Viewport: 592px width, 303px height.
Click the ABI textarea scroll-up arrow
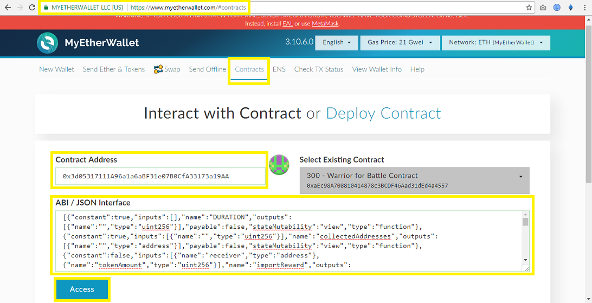pos(525,214)
